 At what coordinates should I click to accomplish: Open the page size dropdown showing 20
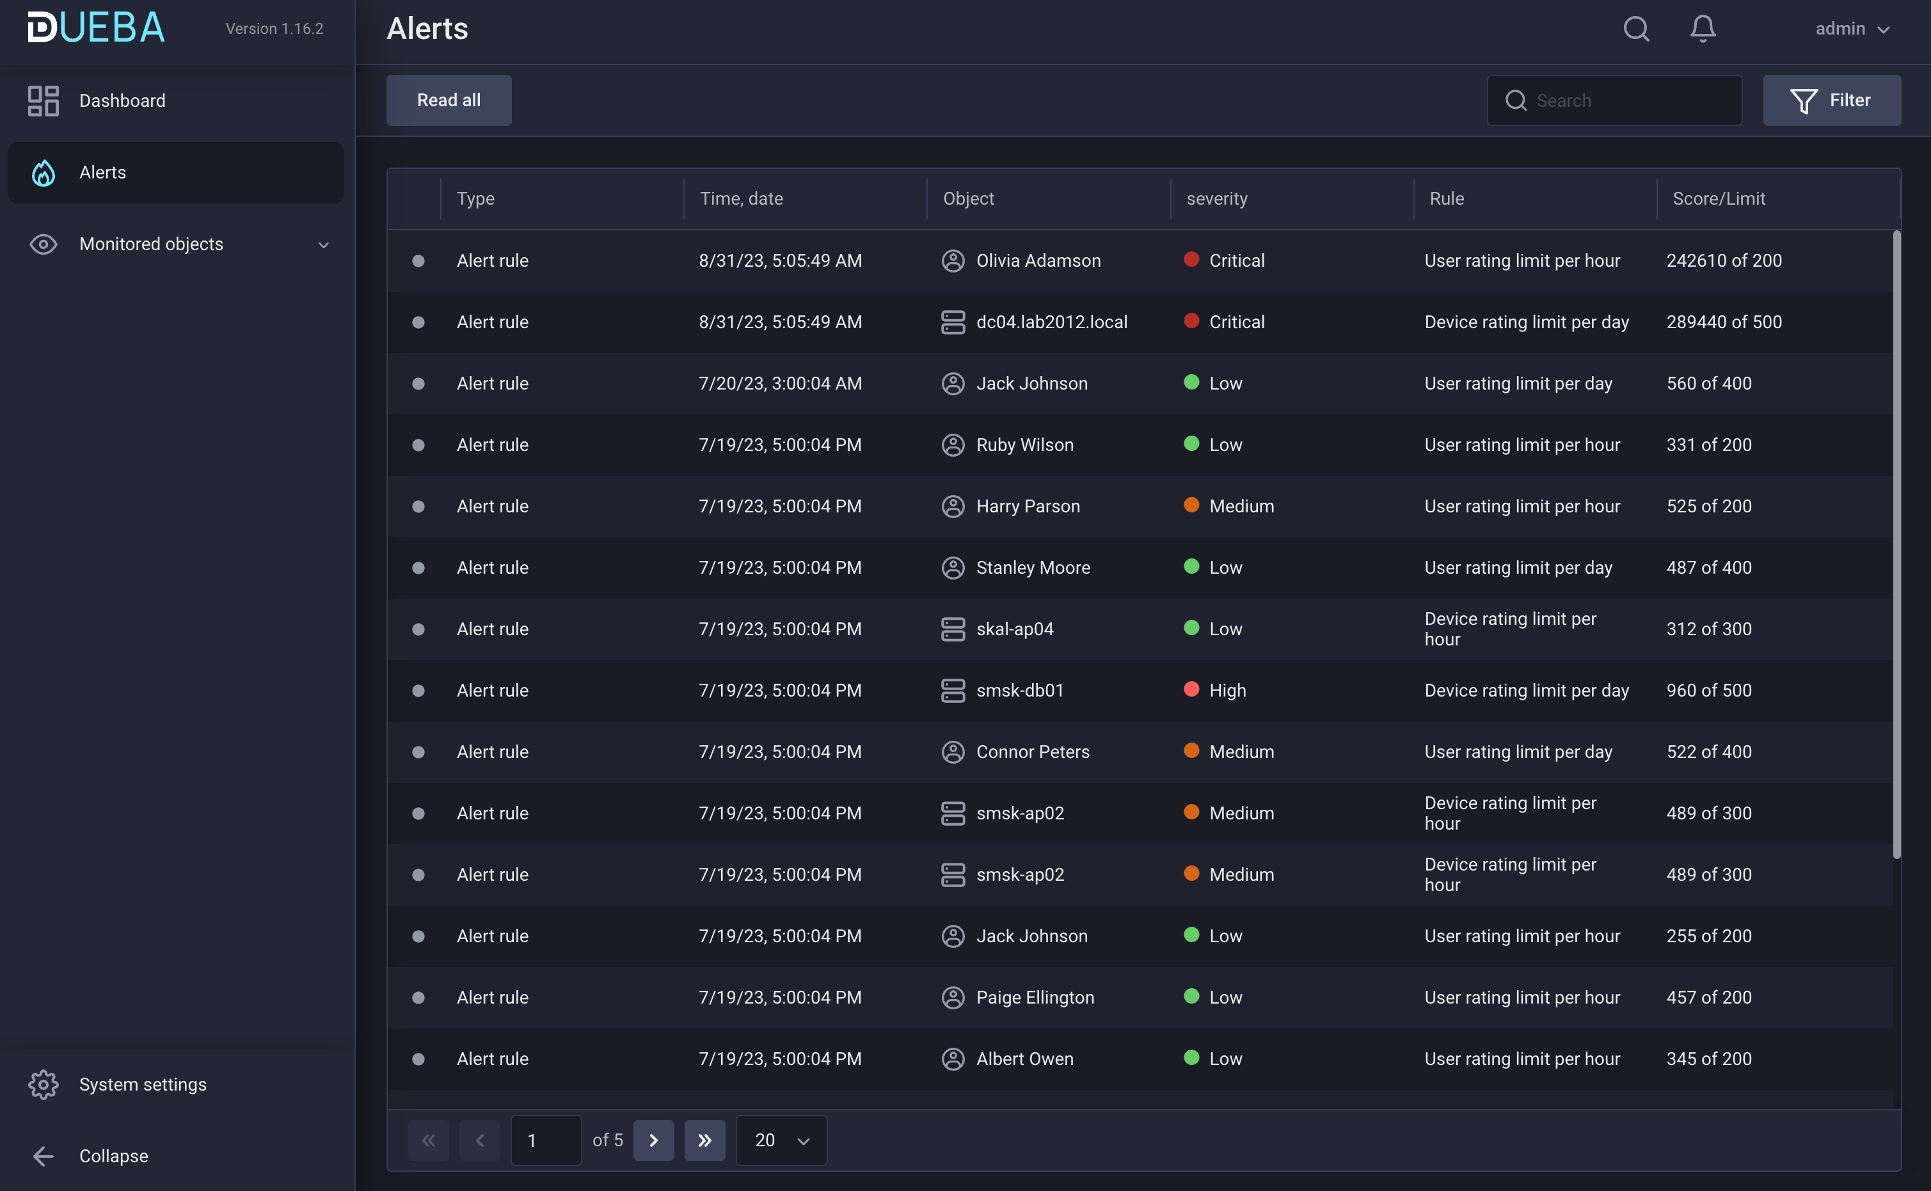[x=781, y=1140]
